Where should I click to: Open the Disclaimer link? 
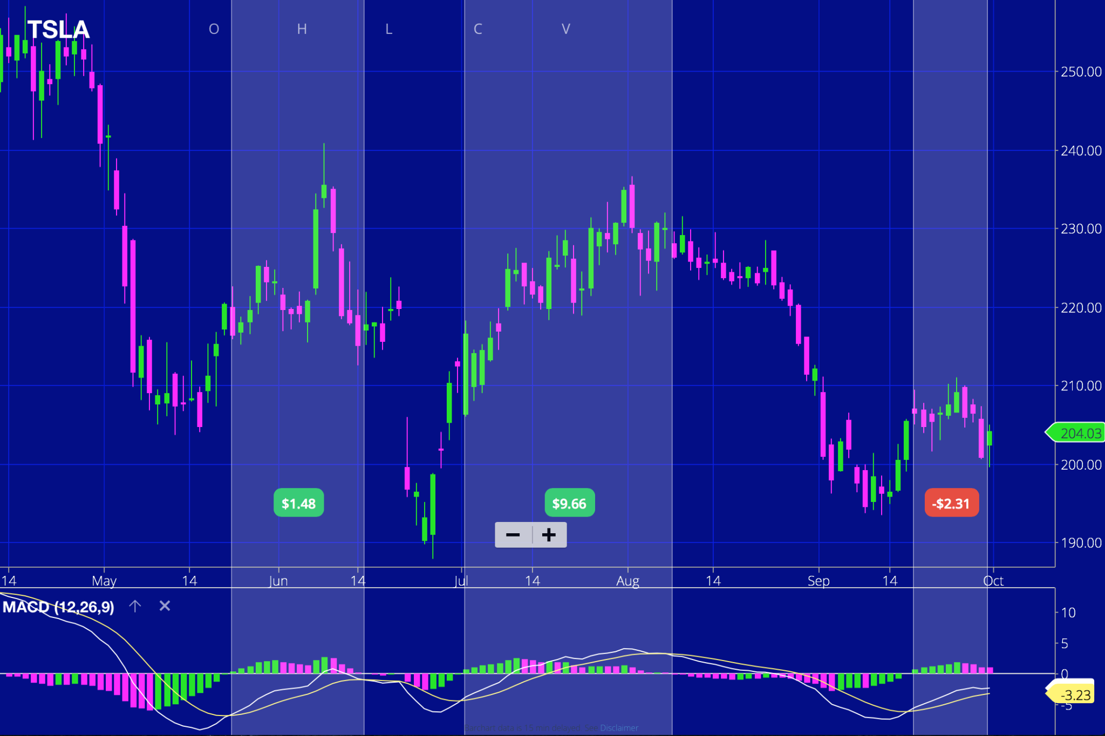(619, 728)
